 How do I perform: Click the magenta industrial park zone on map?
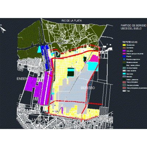coord(94,58)
